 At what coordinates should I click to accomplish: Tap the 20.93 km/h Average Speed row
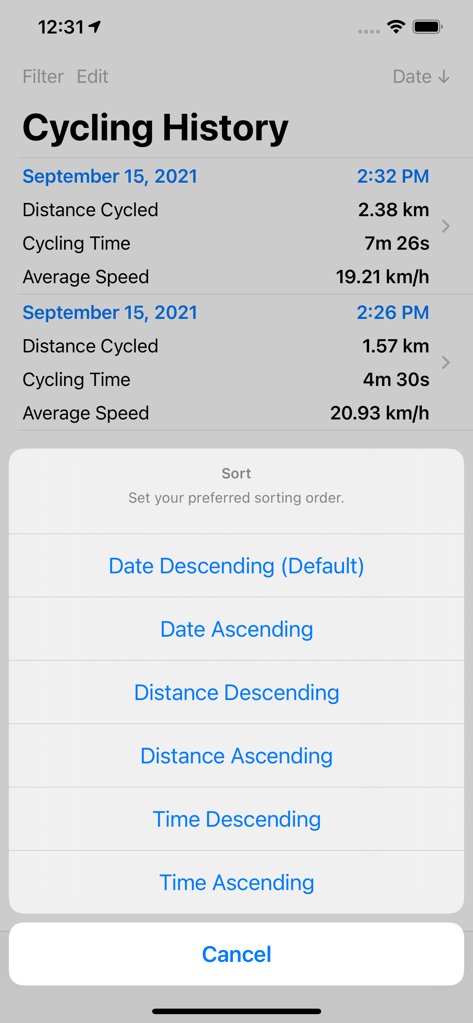pyautogui.click(x=225, y=413)
